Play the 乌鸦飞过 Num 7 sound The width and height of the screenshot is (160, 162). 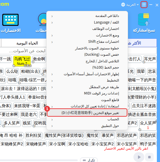22,61
